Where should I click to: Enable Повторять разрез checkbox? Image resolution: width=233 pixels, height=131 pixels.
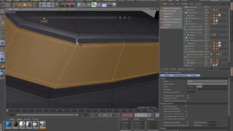(186, 106)
